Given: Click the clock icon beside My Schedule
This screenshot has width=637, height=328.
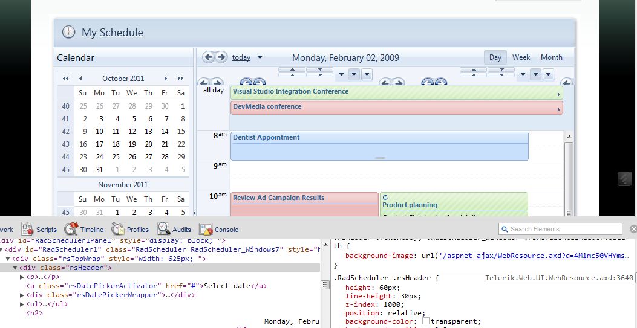Looking at the screenshot, I should coord(68,32).
